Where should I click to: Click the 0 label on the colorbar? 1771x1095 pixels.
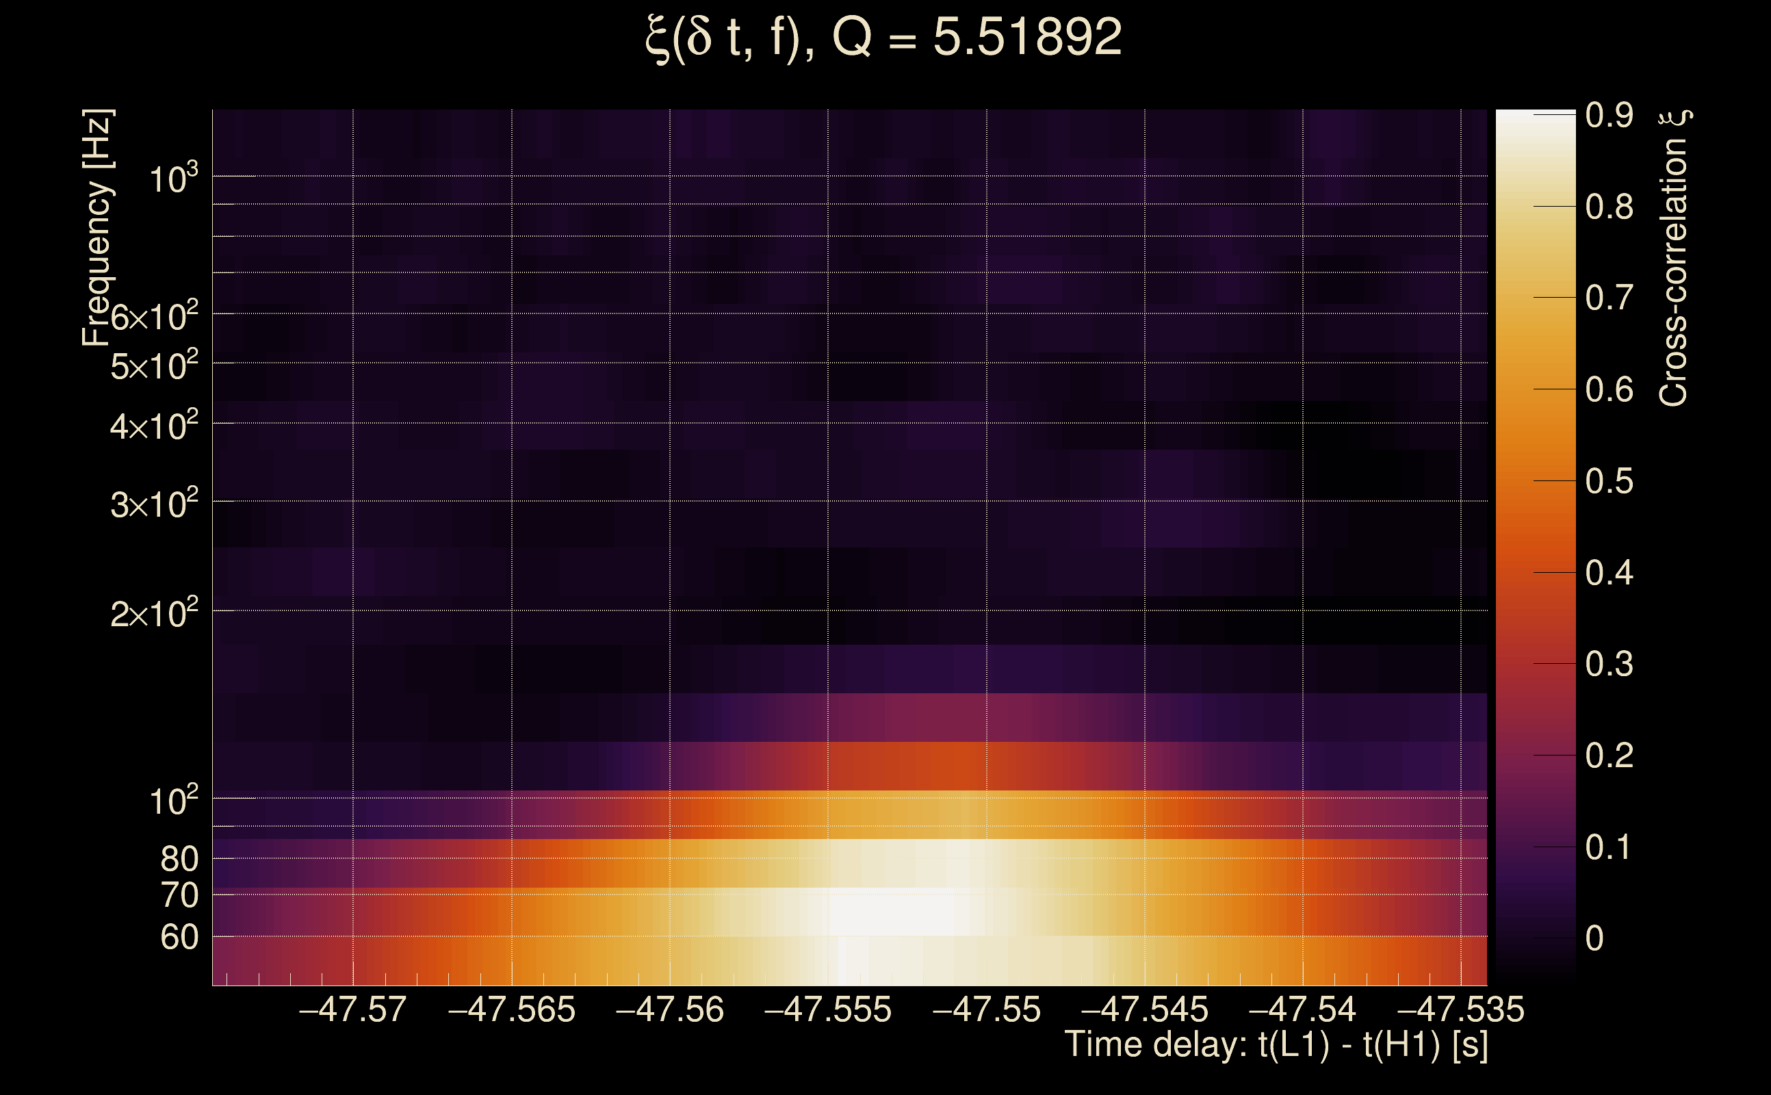[x=1594, y=939]
